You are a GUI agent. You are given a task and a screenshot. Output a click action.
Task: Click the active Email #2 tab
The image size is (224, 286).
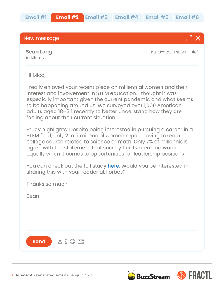click(67, 17)
